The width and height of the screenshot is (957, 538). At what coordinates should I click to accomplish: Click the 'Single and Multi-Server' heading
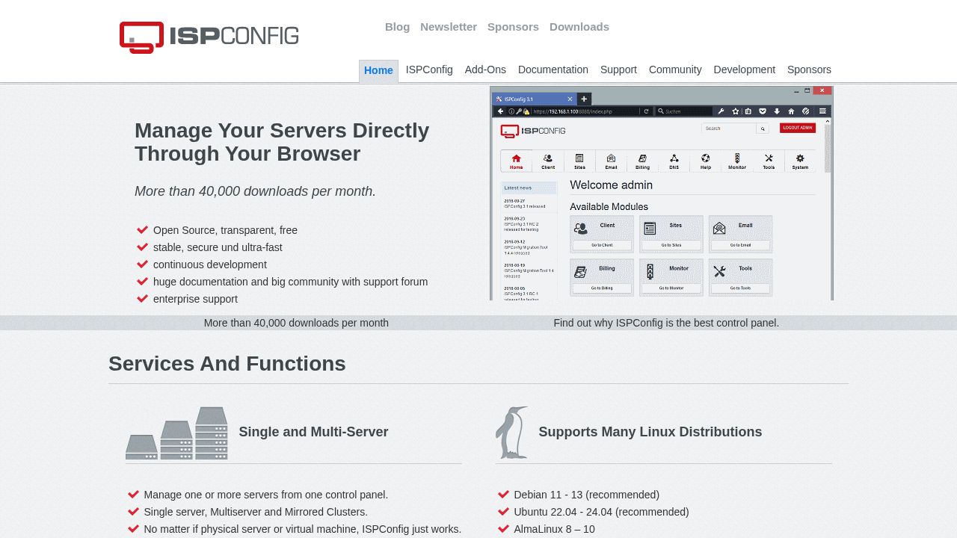[313, 432]
